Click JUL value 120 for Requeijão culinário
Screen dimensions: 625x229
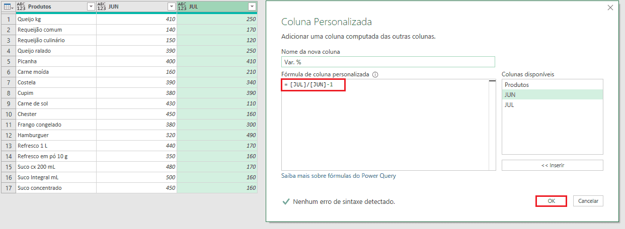tap(217, 40)
